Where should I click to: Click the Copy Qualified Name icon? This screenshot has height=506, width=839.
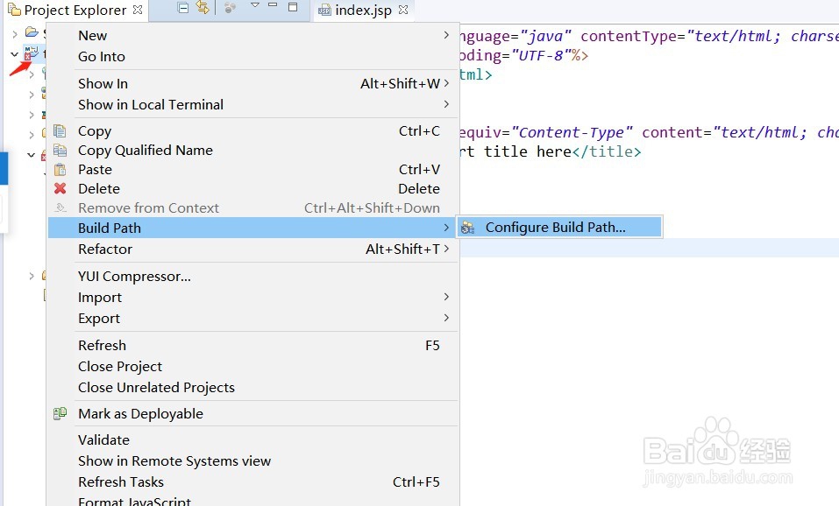click(x=60, y=151)
